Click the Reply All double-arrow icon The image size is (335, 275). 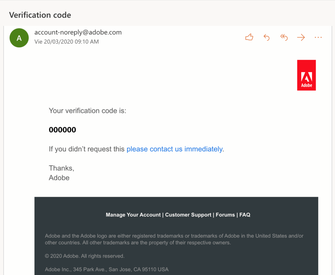[284, 38]
